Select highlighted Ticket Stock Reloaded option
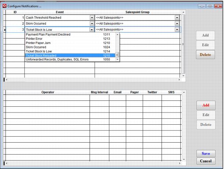The height and width of the screenshot is (169, 224). click(x=70, y=55)
